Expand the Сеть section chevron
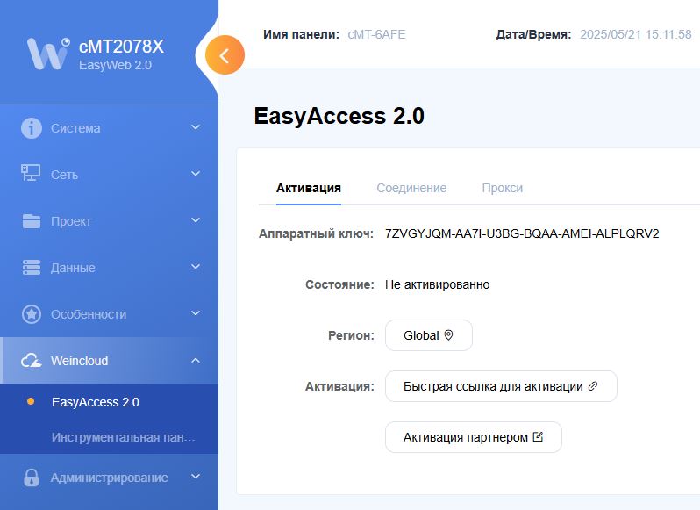The image size is (700, 510). [196, 174]
